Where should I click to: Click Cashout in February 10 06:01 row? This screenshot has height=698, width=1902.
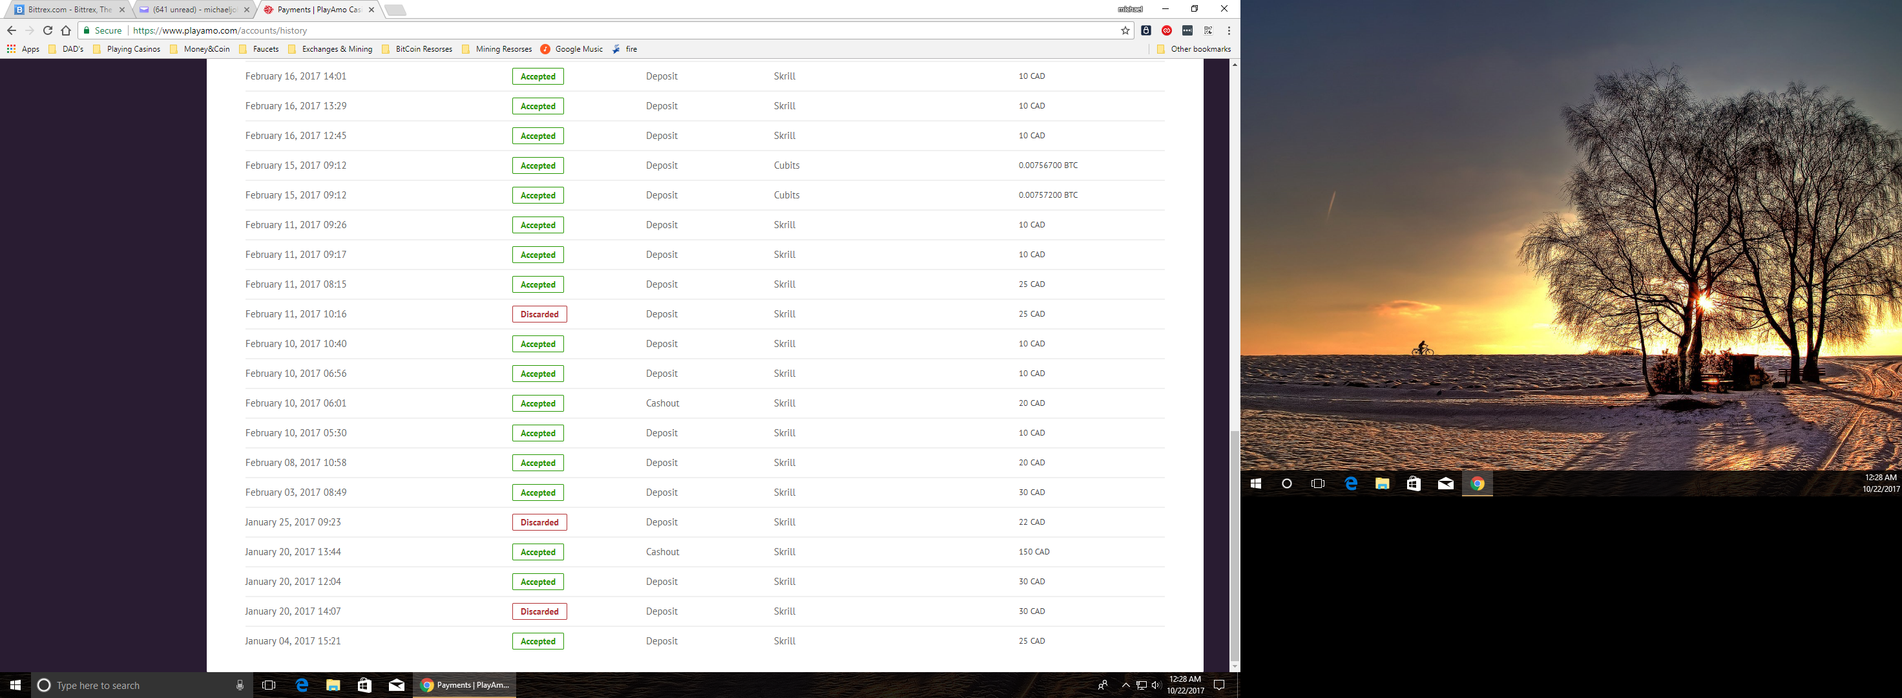click(x=662, y=403)
